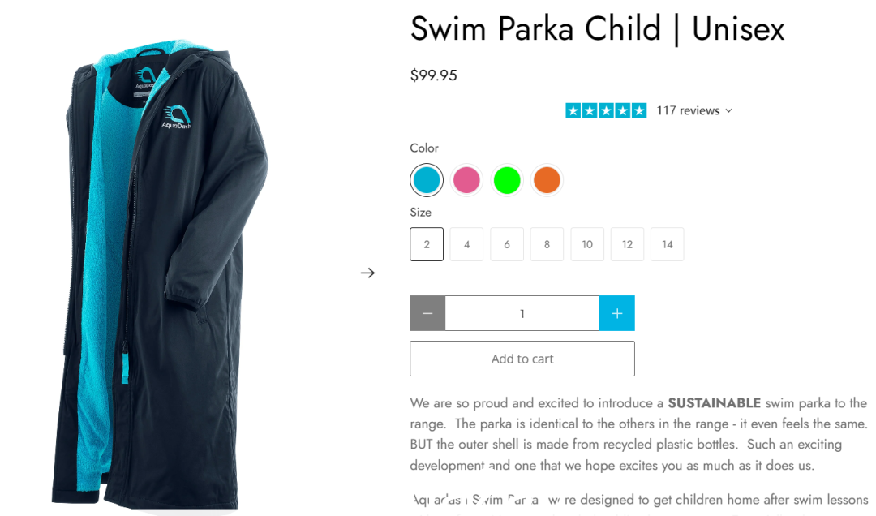The image size is (876, 516).
Task: Pick size 12 option
Action: coord(627,244)
